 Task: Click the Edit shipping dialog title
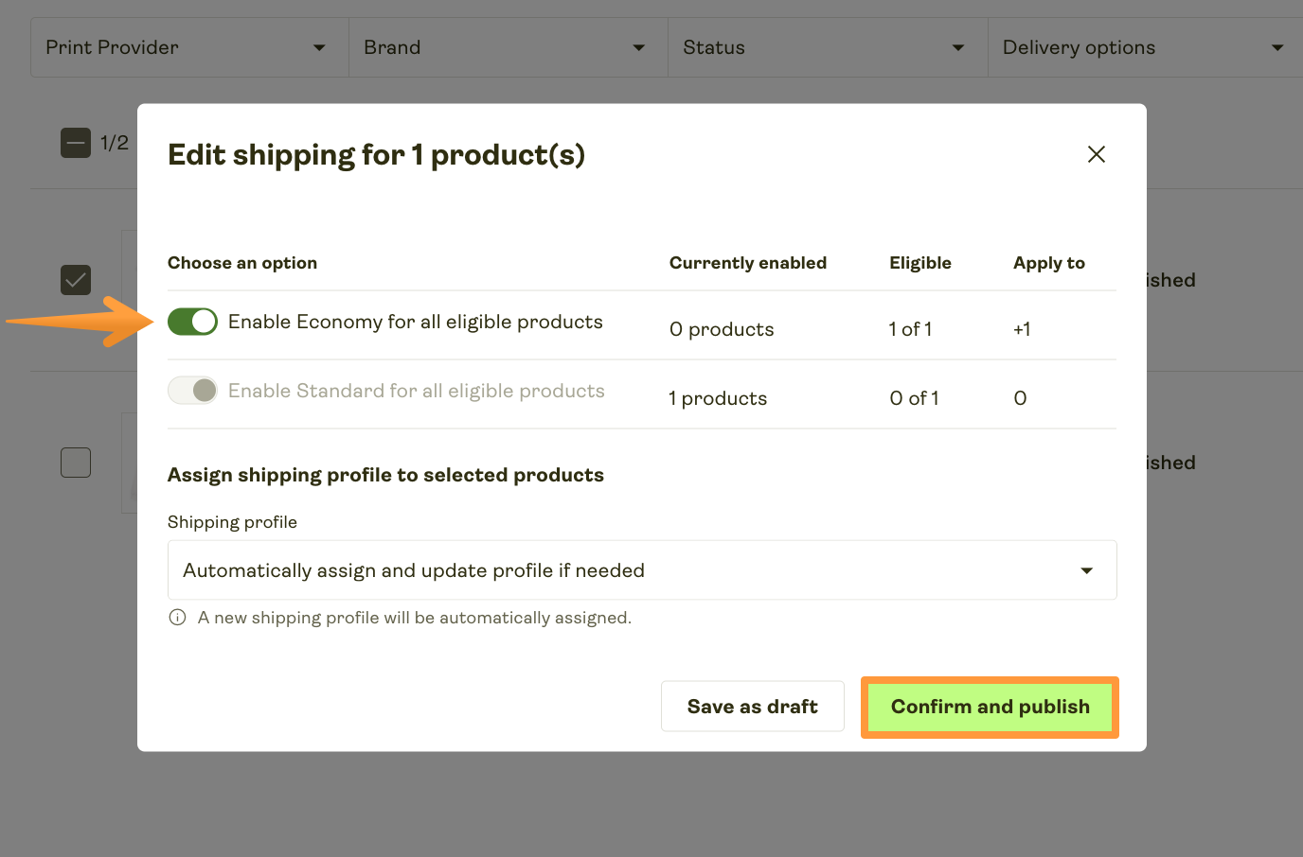click(375, 154)
